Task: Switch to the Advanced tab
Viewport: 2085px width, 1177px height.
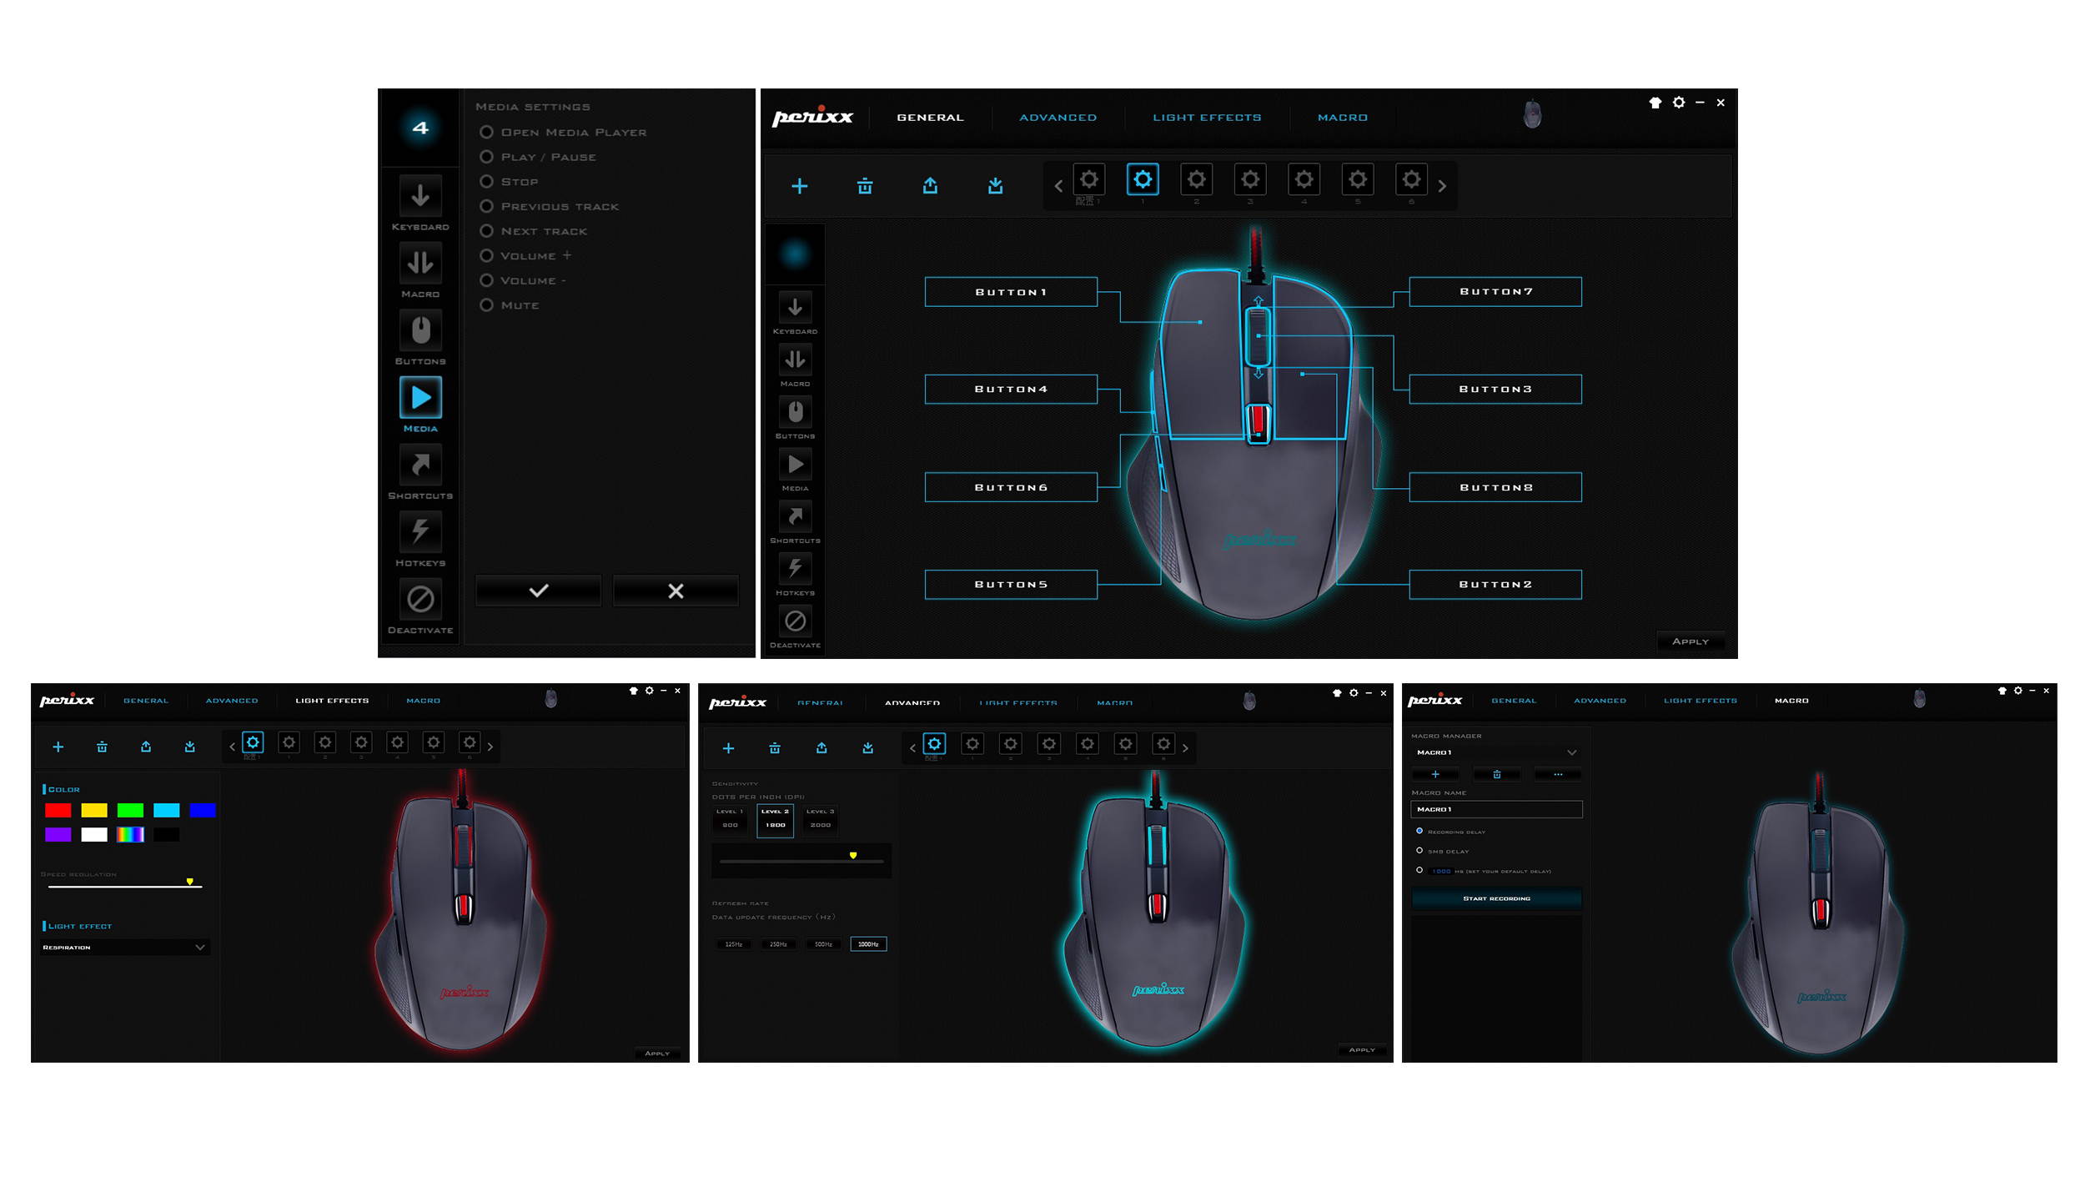Action: pyautogui.click(x=1057, y=117)
